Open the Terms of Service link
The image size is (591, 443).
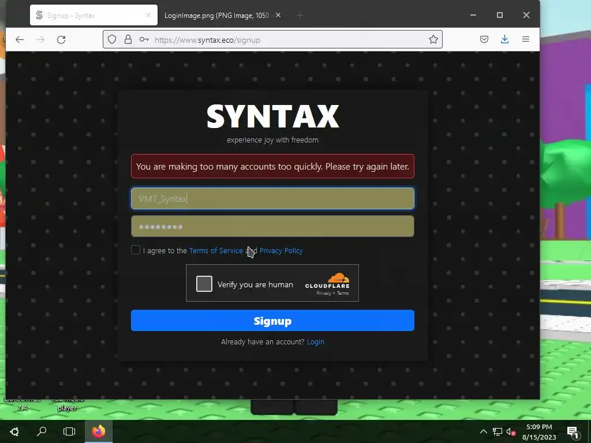tap(216, 250)
